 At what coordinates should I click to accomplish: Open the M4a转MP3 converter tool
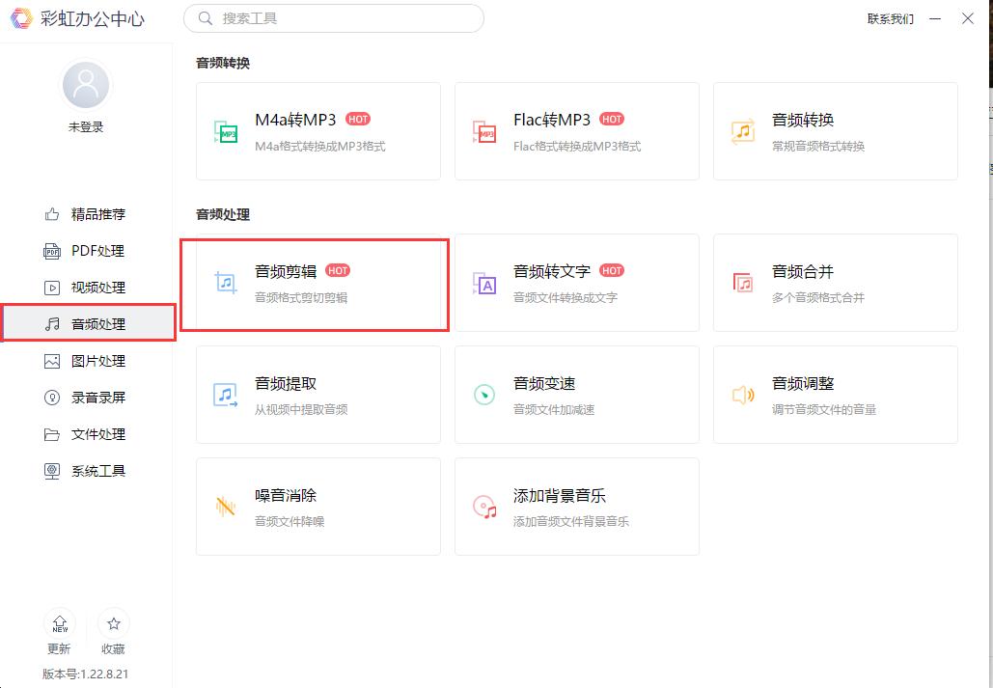[318, 131]
